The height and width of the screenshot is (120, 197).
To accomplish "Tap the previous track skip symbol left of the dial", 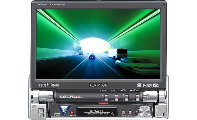I will [x=137, y=107].
